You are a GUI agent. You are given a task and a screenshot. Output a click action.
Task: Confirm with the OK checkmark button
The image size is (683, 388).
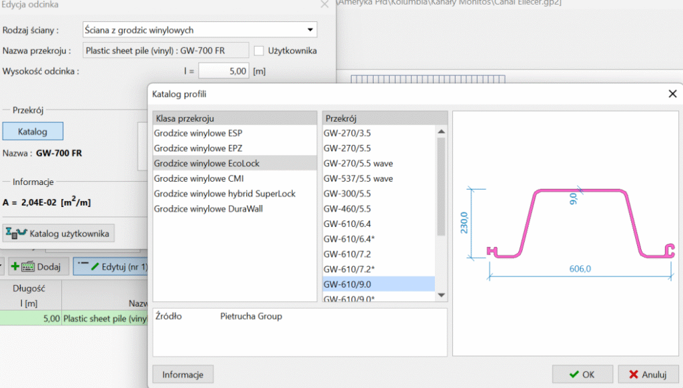tap(582, 375)
